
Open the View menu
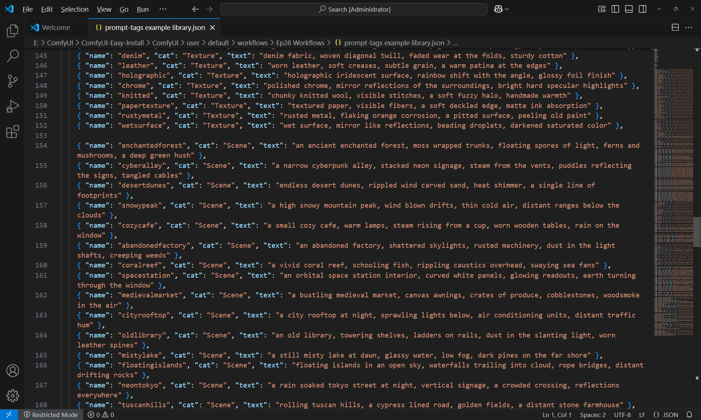coord(104,9)
